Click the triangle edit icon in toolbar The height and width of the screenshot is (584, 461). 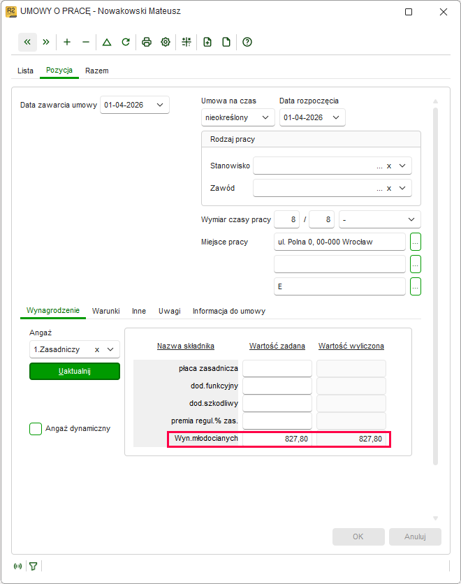[x=107, y=42]
